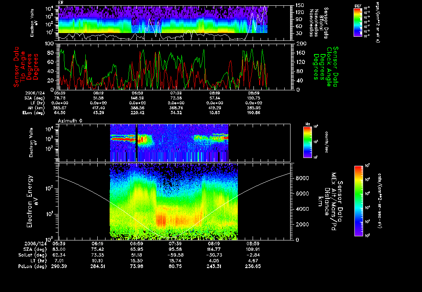Select SolLat value -2.84
The image size is (422, 292).
(253, 255)
